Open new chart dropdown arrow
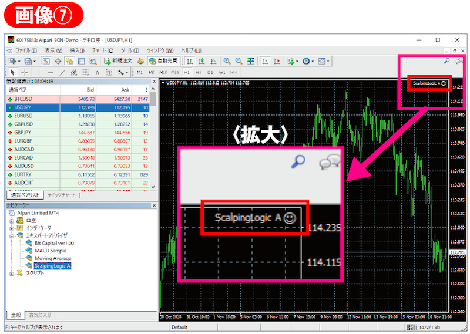 (x=19, y=62)
